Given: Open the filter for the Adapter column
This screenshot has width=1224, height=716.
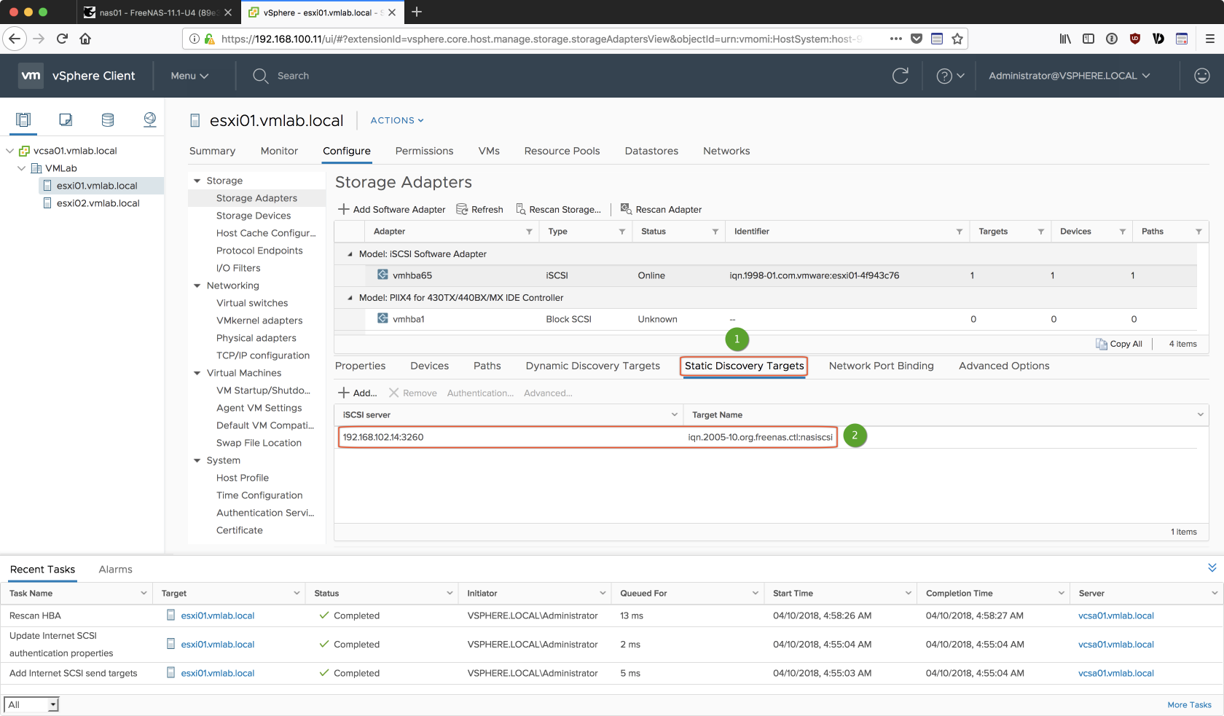Looking at the screenshot, I should point(529,232).
